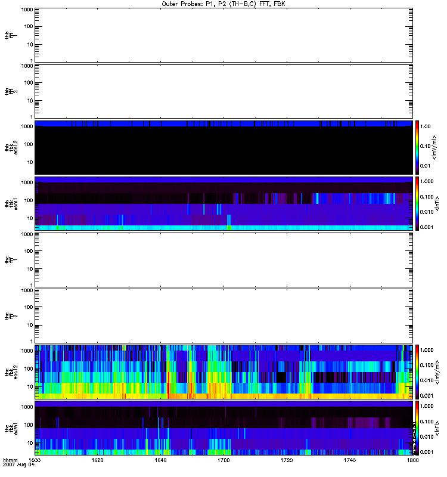Click the 0.001 tick on thb scm1 color bar
Viewport: 447px width, 477px height.
click(x=427, y=227)
